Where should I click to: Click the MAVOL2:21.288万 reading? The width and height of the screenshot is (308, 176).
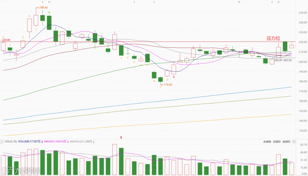point(81,142)
